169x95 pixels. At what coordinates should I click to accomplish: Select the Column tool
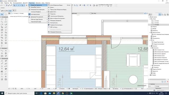(x=6, y=19)
